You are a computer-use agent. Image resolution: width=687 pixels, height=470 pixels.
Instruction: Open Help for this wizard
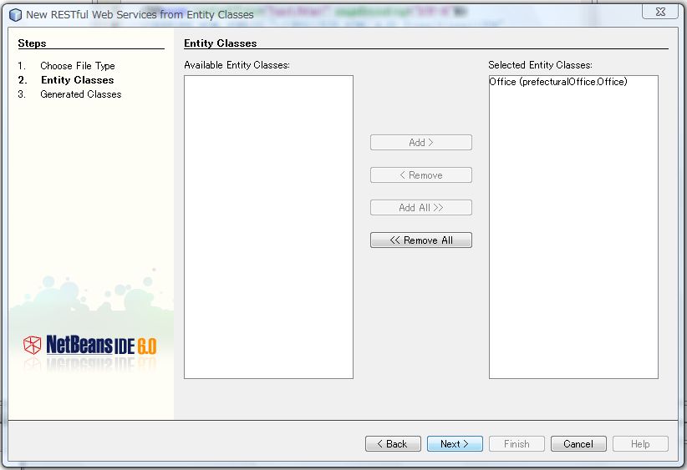640,444
